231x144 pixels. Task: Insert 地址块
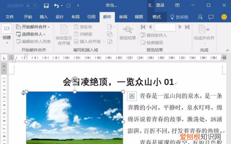pyautogui.click(x=83, y=27)
